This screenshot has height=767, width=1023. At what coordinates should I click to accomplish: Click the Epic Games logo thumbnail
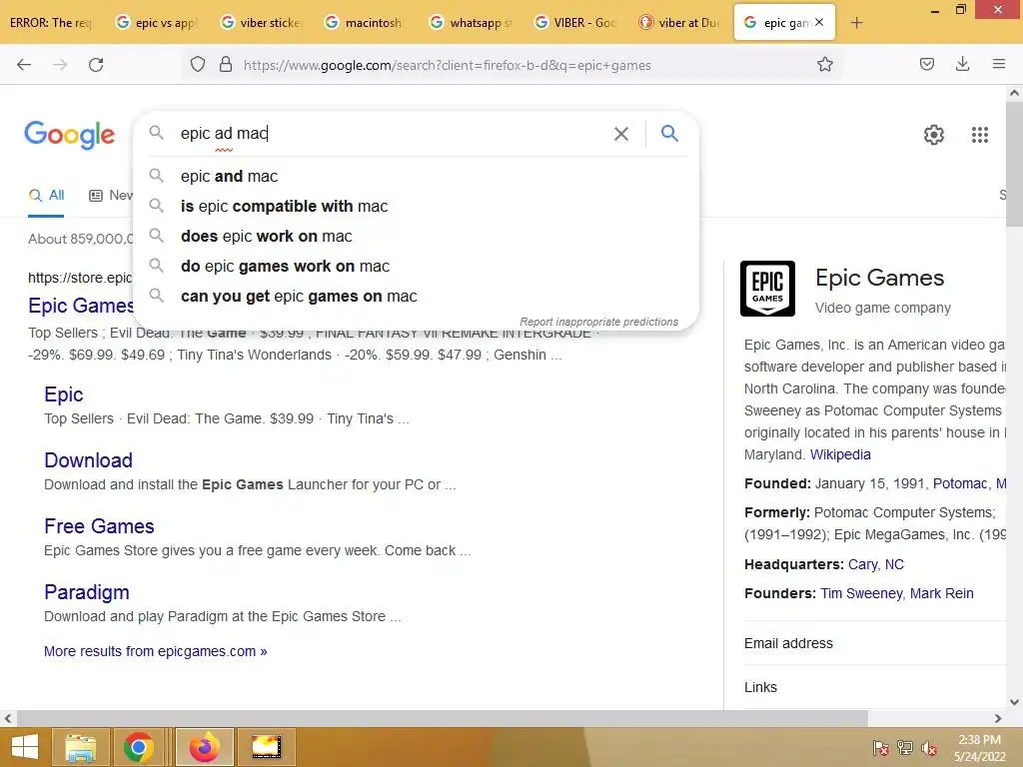click(x=767, y=289)
